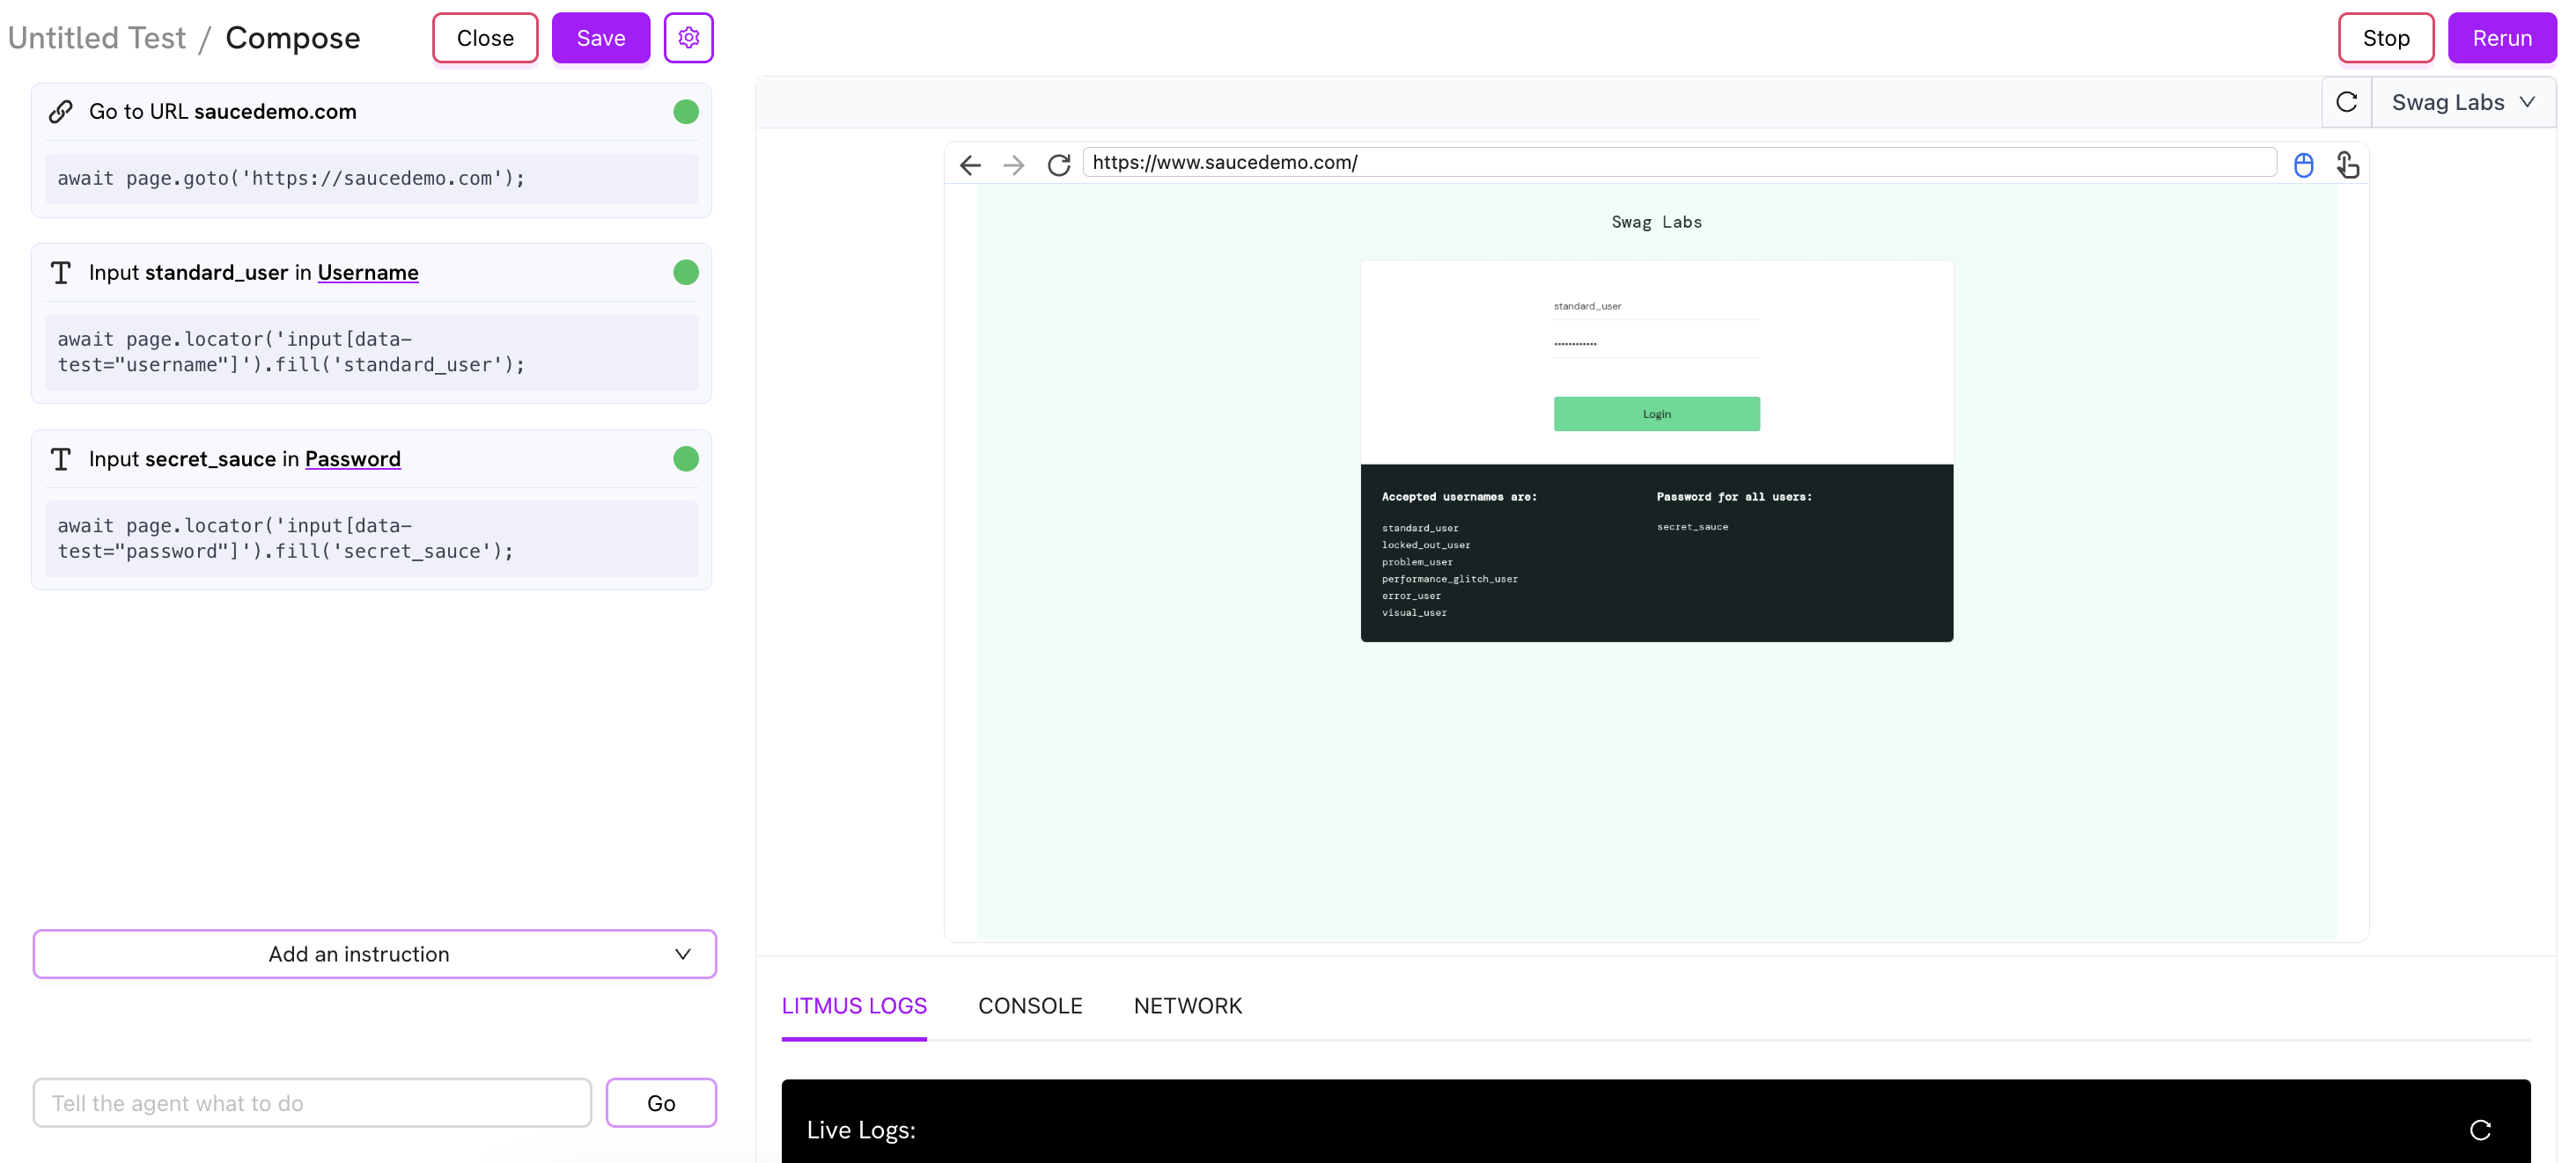
Task: Toggle the blue mouse interaction icon
Action: click(2303, 165)
